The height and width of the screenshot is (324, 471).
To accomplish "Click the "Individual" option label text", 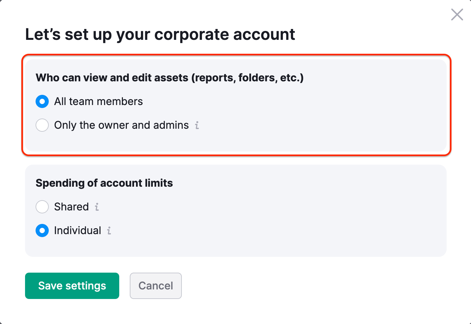I will 77,230.
